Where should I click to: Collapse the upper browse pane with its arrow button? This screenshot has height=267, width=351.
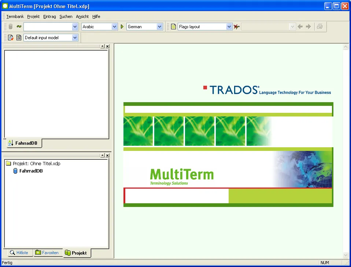tap(103, 46)
